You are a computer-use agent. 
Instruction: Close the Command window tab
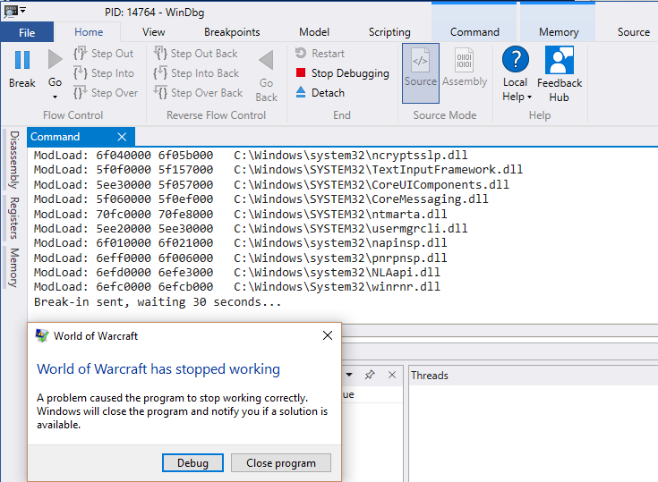(x=122, y=137)
